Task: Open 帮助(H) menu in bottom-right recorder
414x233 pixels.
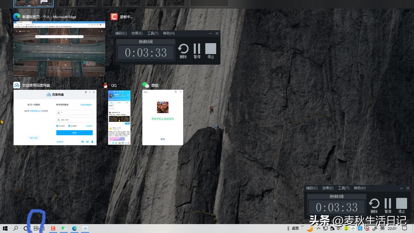Action: [x=359, y=188]
